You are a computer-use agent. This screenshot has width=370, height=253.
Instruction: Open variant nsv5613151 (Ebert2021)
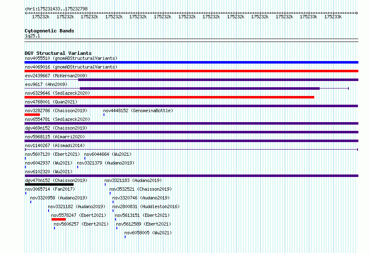point(142,215)
